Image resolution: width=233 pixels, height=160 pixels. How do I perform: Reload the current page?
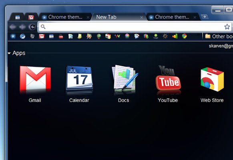point(32,27)
